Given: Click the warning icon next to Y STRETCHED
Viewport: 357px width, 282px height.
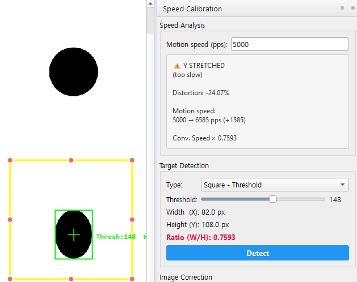Looking at the screenshot, I should [x=177, y=66].
